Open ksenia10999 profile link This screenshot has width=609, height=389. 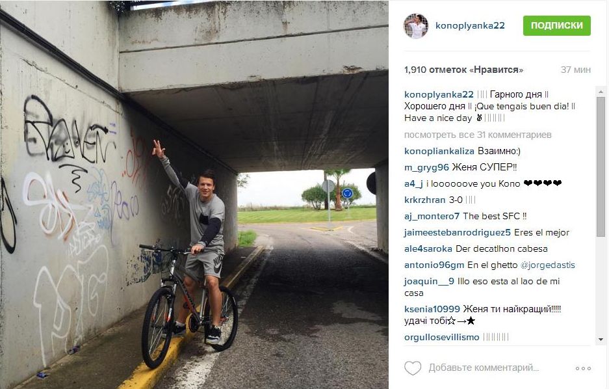coord(432,310)
